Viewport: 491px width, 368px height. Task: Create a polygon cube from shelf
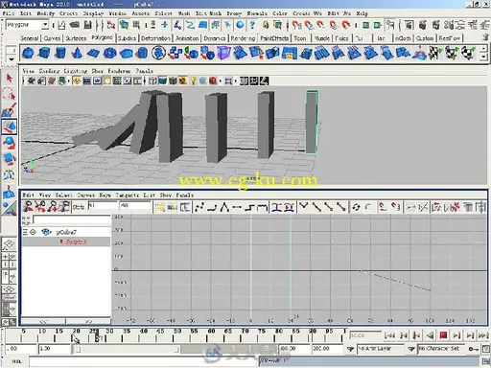pos(44,53)
